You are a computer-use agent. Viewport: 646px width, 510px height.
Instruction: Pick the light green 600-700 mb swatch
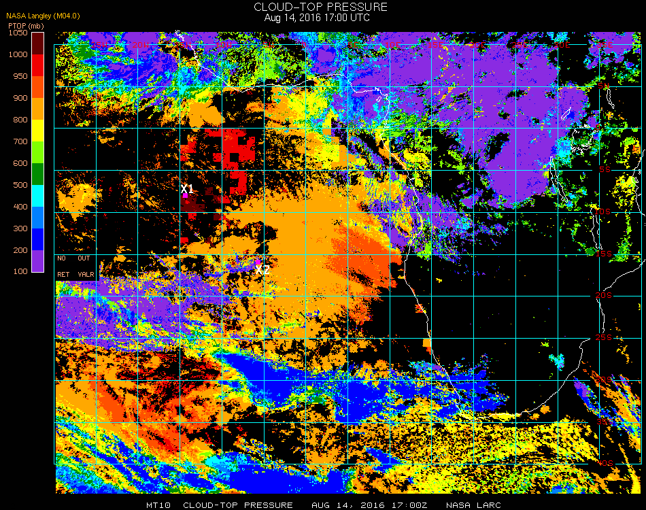pyautogui.click(x=37, y=152)
